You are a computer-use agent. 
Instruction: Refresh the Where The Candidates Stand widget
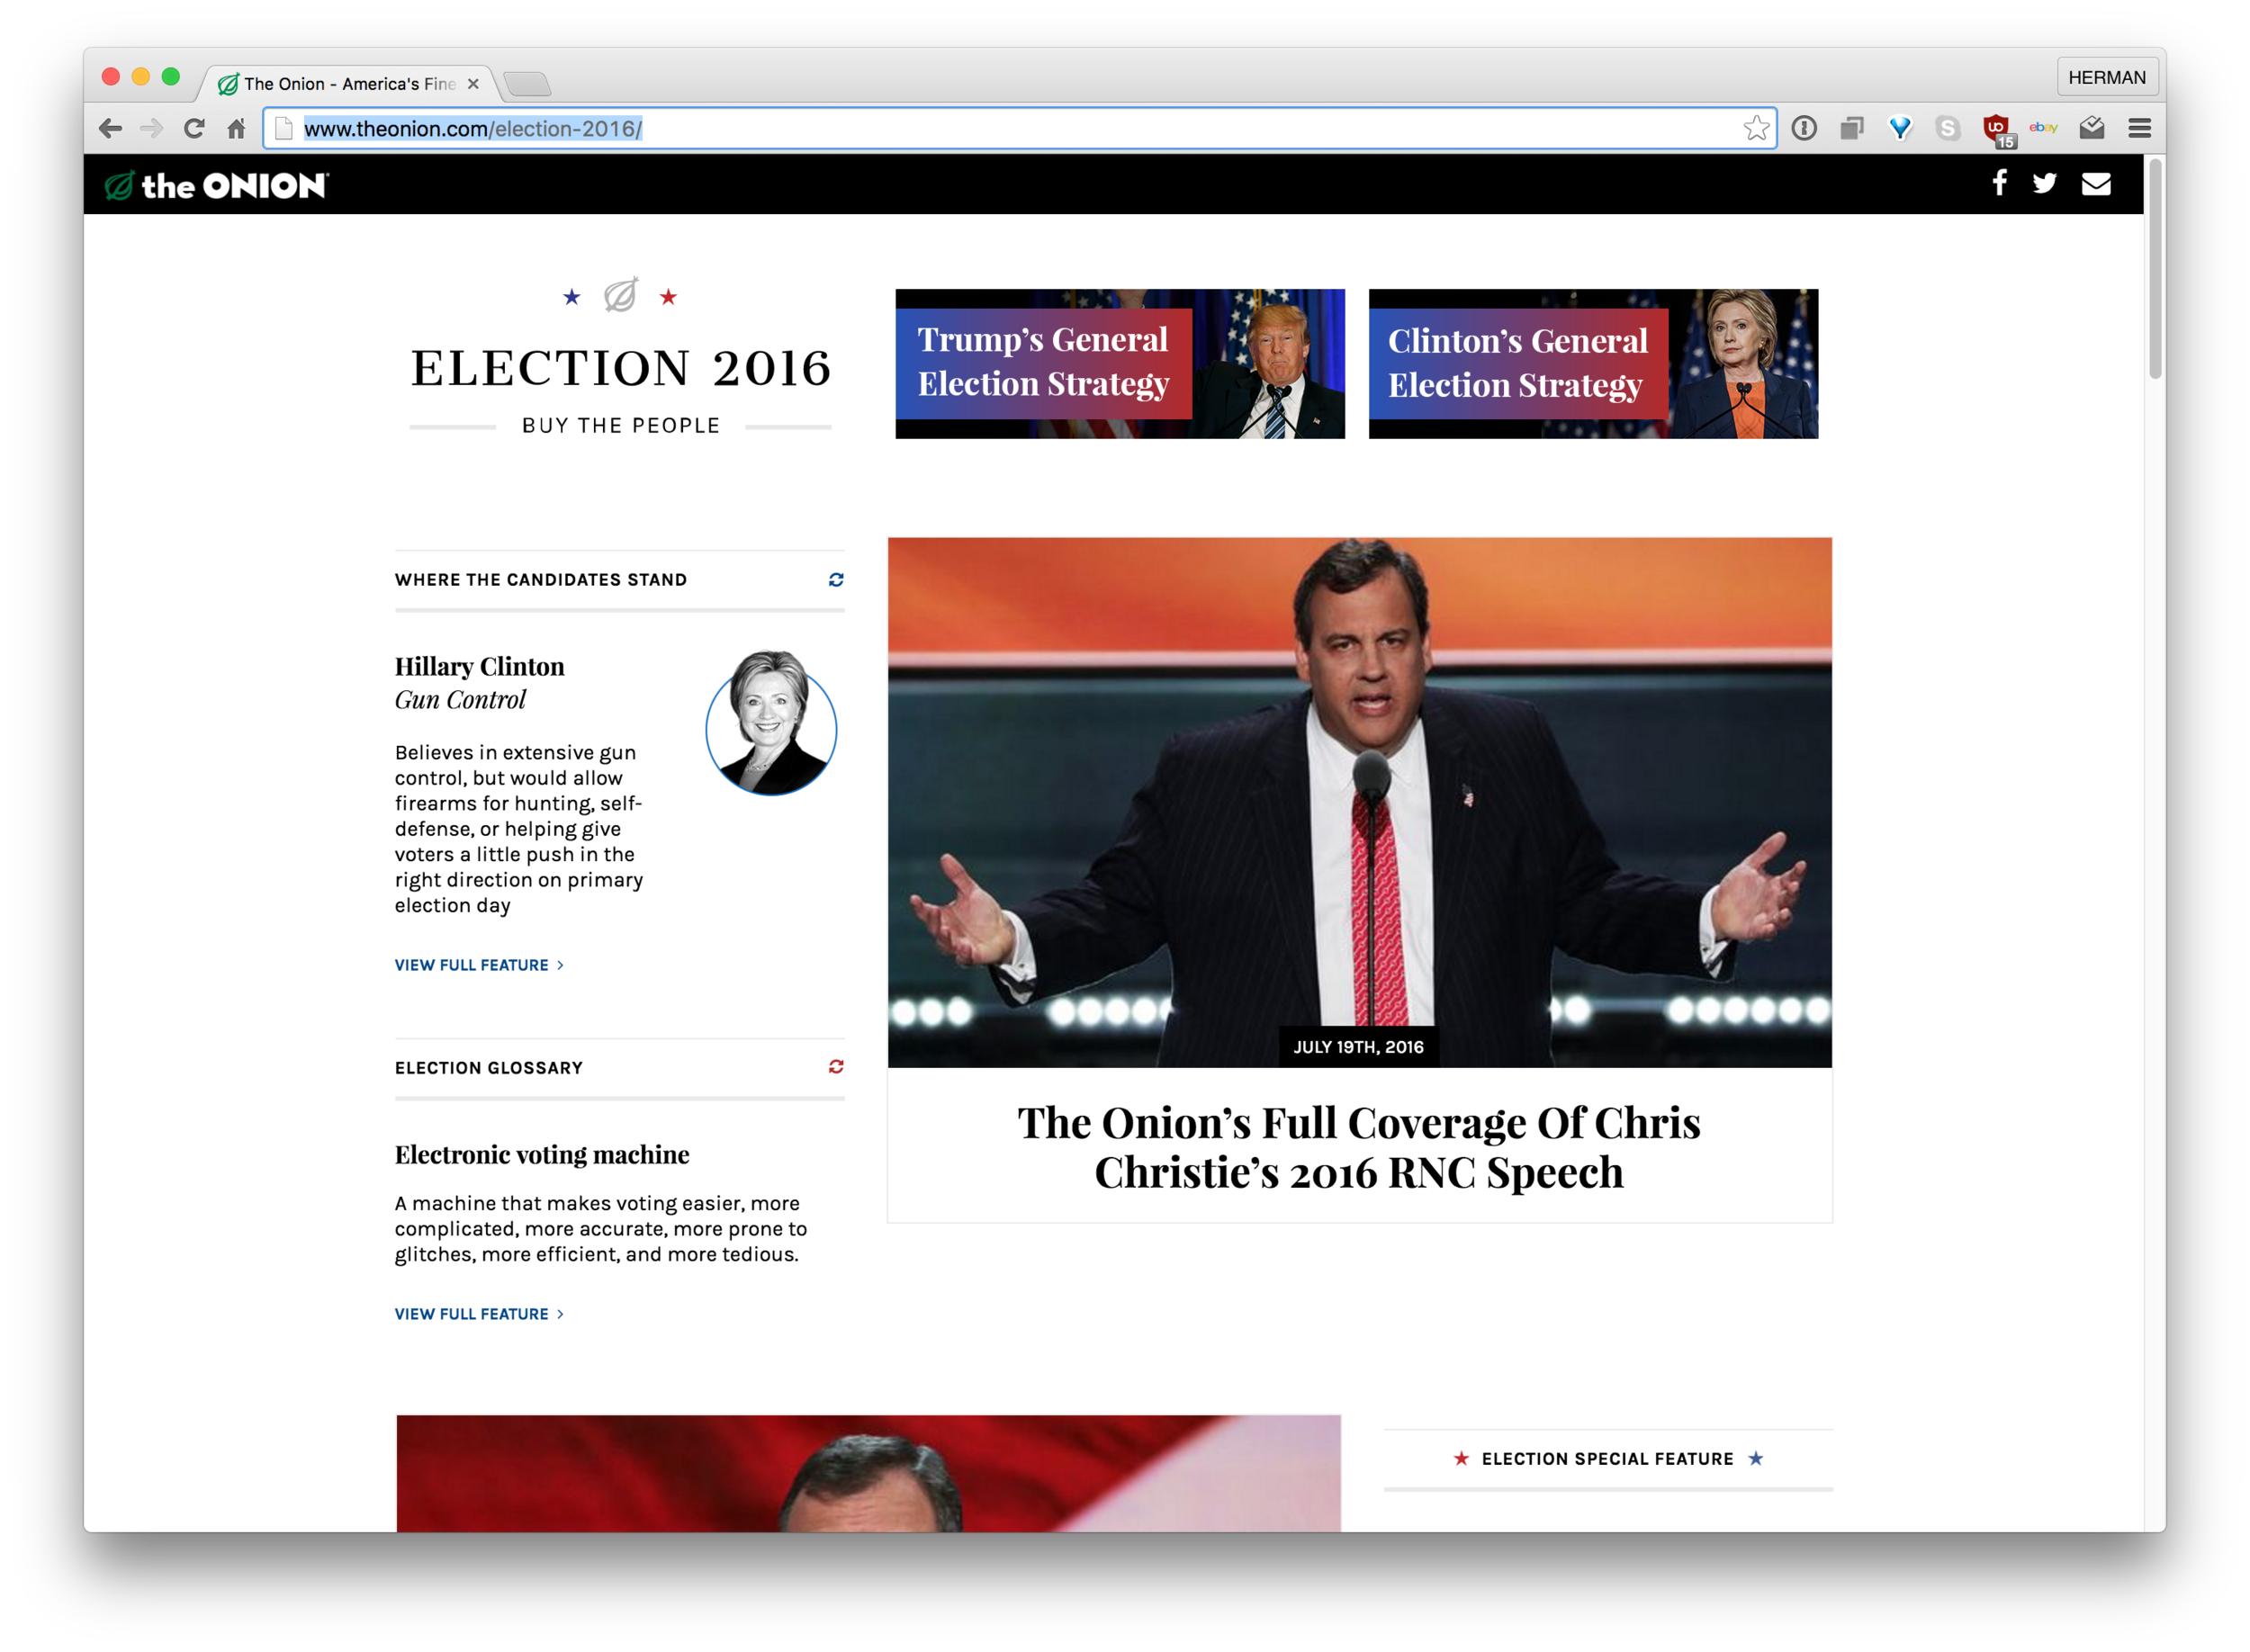pos(836,580)
